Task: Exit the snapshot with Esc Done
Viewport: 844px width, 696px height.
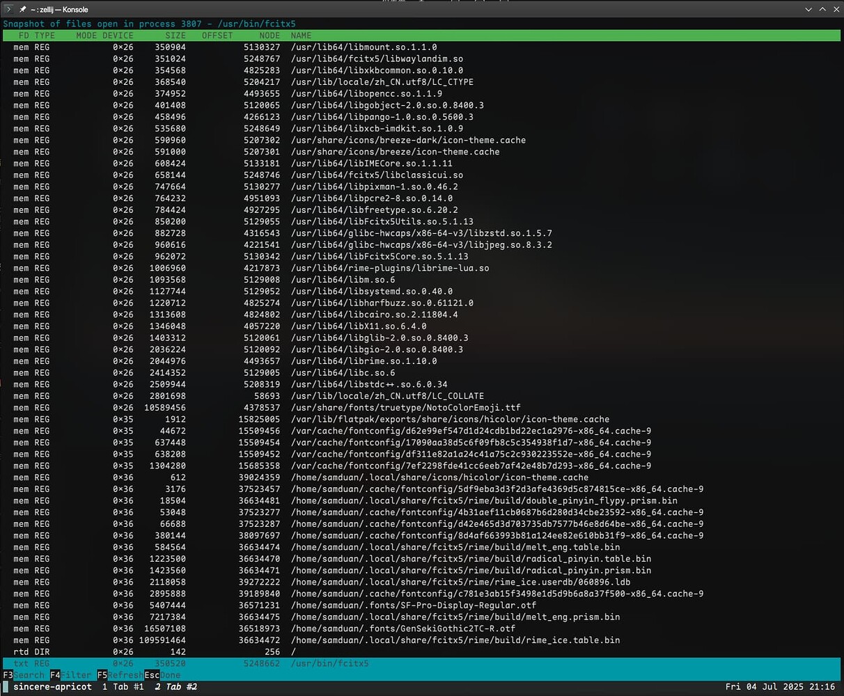Action: (163, 675)
